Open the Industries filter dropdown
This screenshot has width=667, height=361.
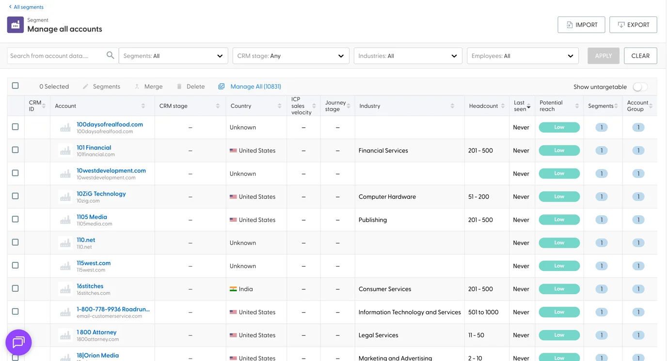(x=408, y=56)
